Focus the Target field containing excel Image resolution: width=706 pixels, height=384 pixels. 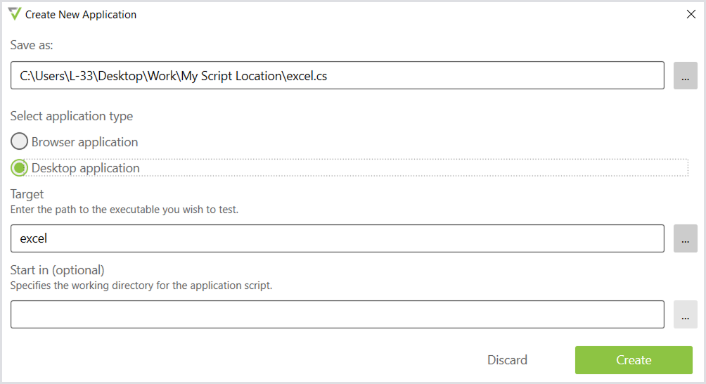pyautogui.click(x=338, y=238)
